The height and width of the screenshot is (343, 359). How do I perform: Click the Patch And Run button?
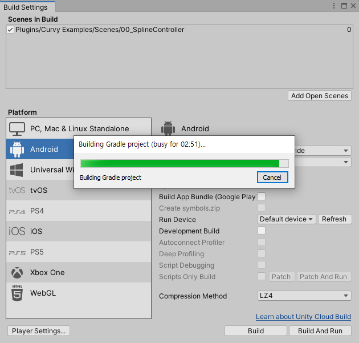[324, 276]
